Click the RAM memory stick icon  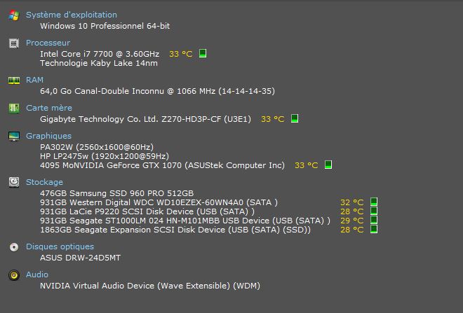click(x=14, y=80)
